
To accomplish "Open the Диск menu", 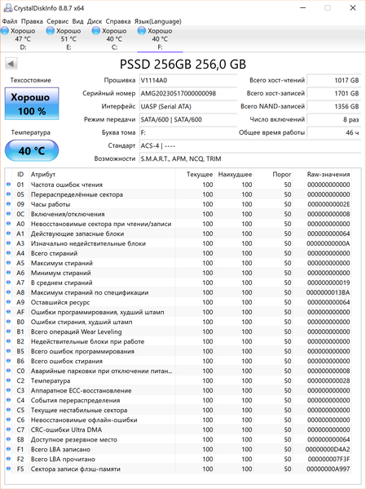I will click(x=95, y=21).
